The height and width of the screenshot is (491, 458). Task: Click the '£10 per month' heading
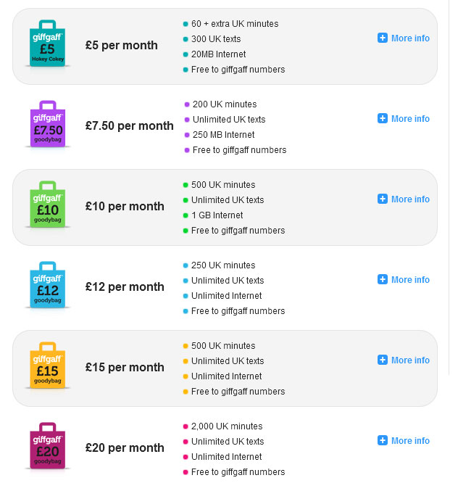[125, 207]
